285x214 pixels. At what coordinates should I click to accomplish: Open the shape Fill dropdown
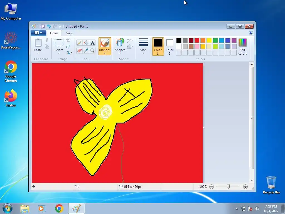coord(130,47)
